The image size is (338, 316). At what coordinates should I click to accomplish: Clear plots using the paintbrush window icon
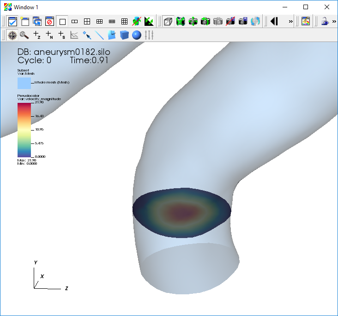point(306,21)
